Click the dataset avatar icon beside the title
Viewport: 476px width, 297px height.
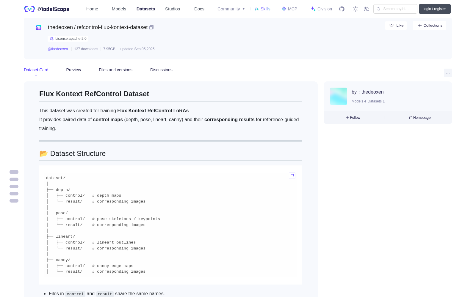[x=38, y=27]
